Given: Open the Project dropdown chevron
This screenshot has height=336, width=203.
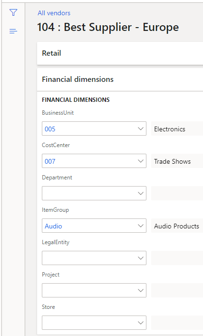Looking at the screenshot, I should (x=140, y=290).
